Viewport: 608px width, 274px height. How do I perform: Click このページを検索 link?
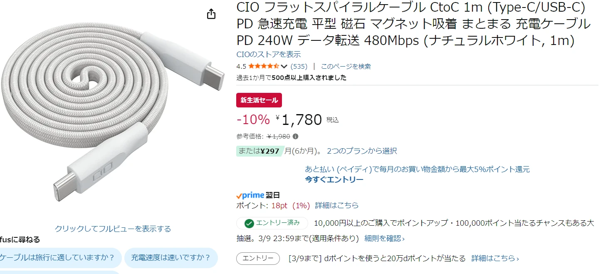(x=346, y=66)
